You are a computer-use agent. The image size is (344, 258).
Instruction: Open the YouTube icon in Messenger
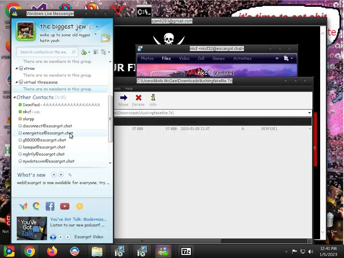[65, 207]
